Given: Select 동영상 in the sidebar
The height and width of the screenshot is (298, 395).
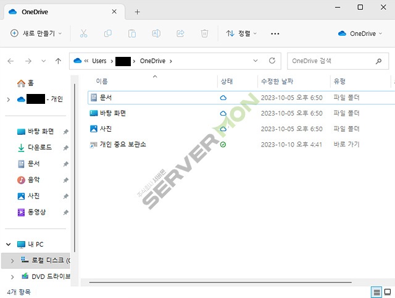Looking at the screenshot, I should (31, 212).
